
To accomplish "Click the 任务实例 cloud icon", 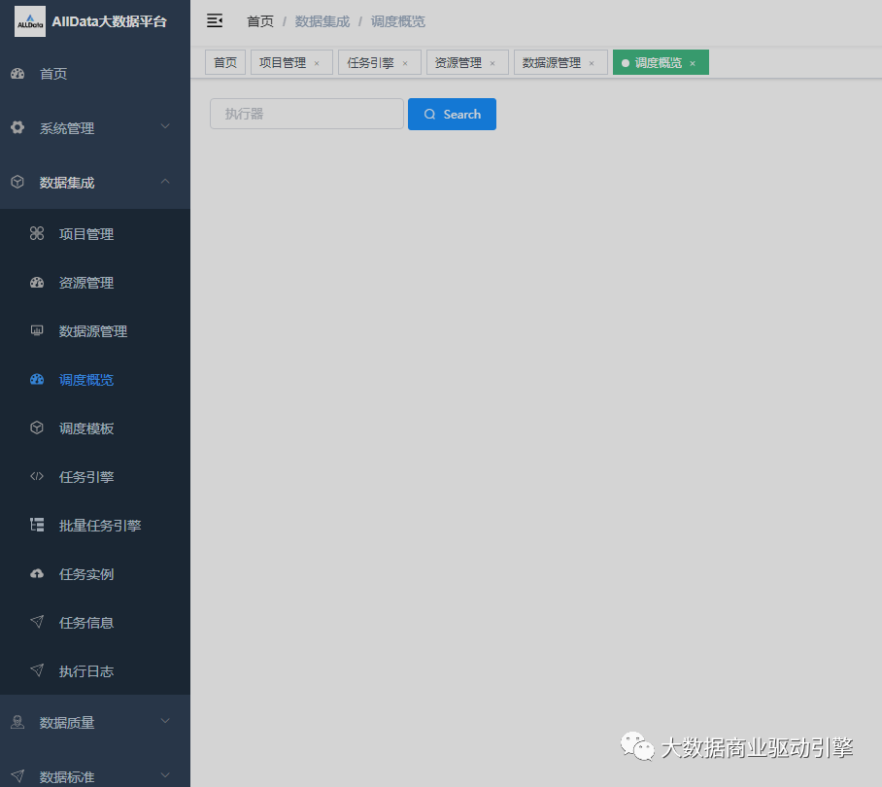I will tap(37, 574).
